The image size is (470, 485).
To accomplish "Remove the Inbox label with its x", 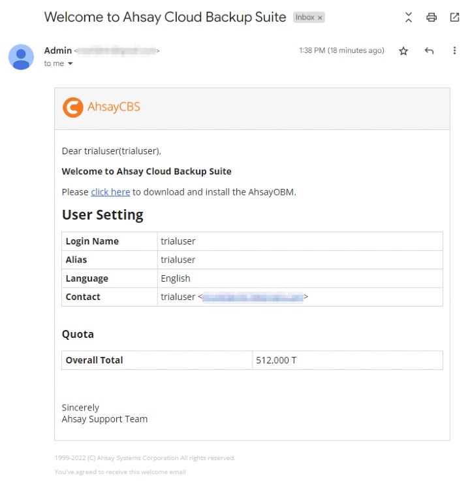I will tap(320, 18).
